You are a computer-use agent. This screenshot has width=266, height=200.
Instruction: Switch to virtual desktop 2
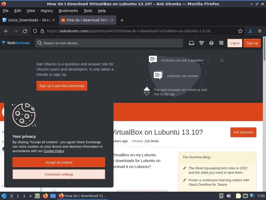[x=18, y=196]
